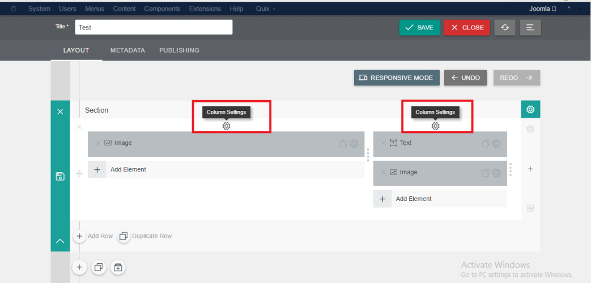Click the Title input field
591x283 pixels.
pyautogui.click(x=154, y=27)
